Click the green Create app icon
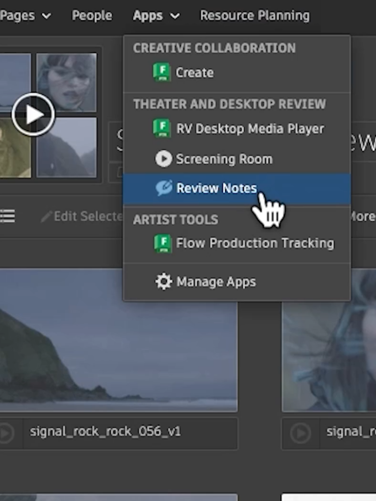 pos(162,72)
